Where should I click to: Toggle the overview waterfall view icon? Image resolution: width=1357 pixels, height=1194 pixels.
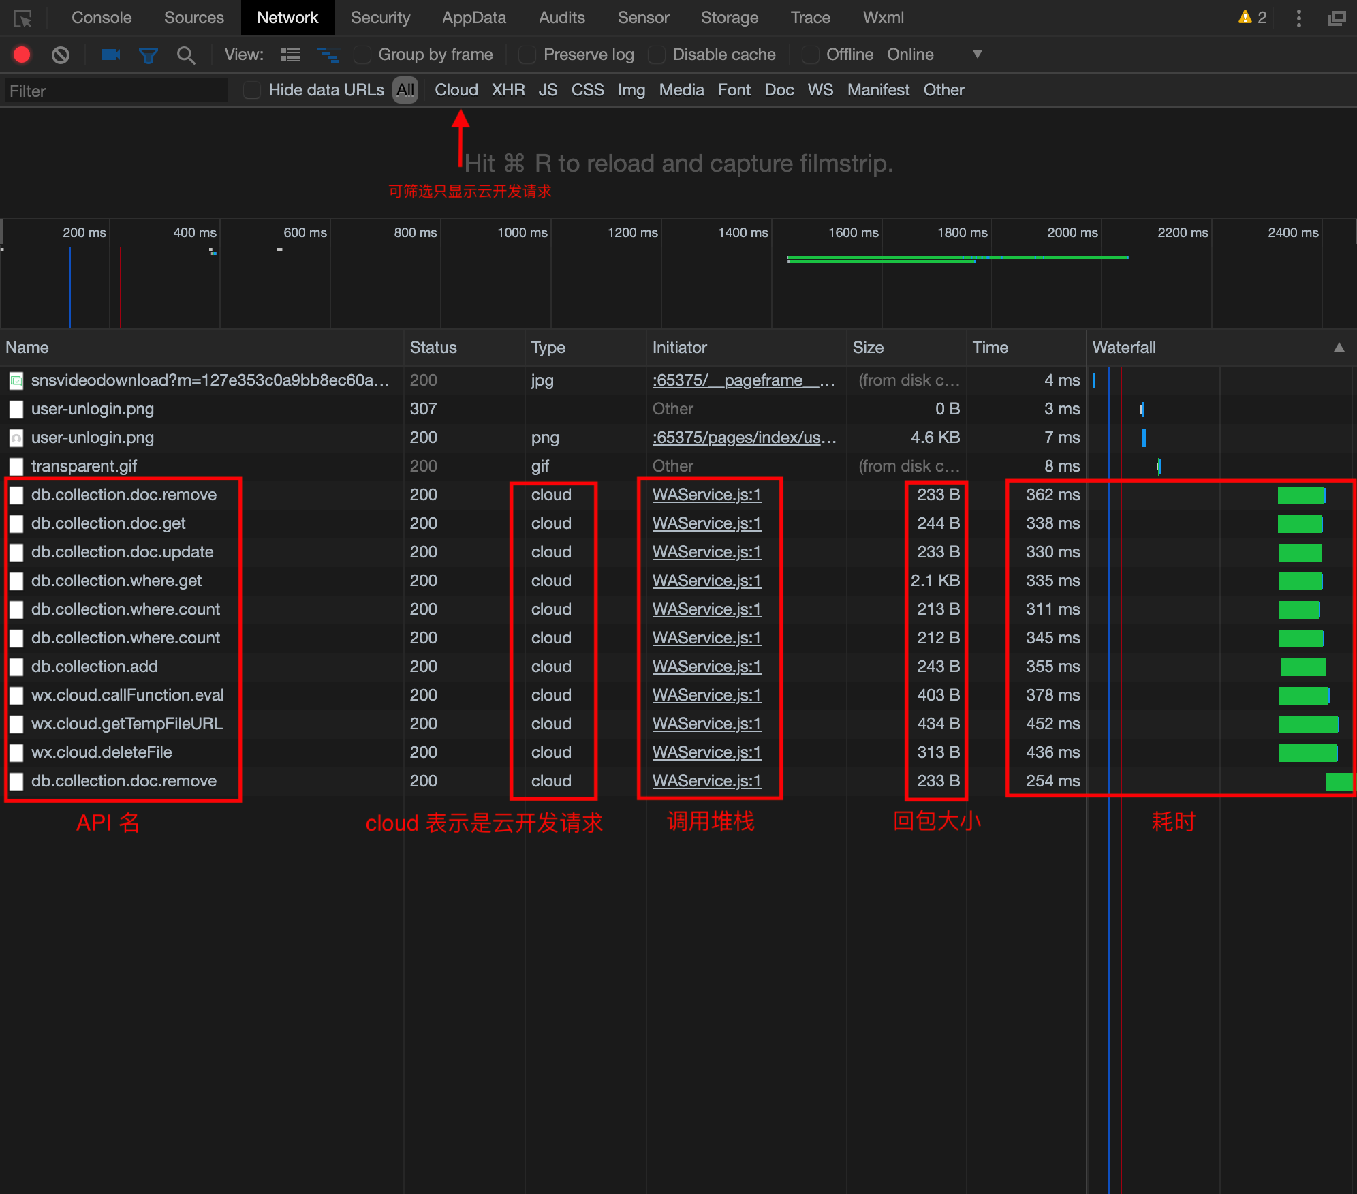(328, 55)
